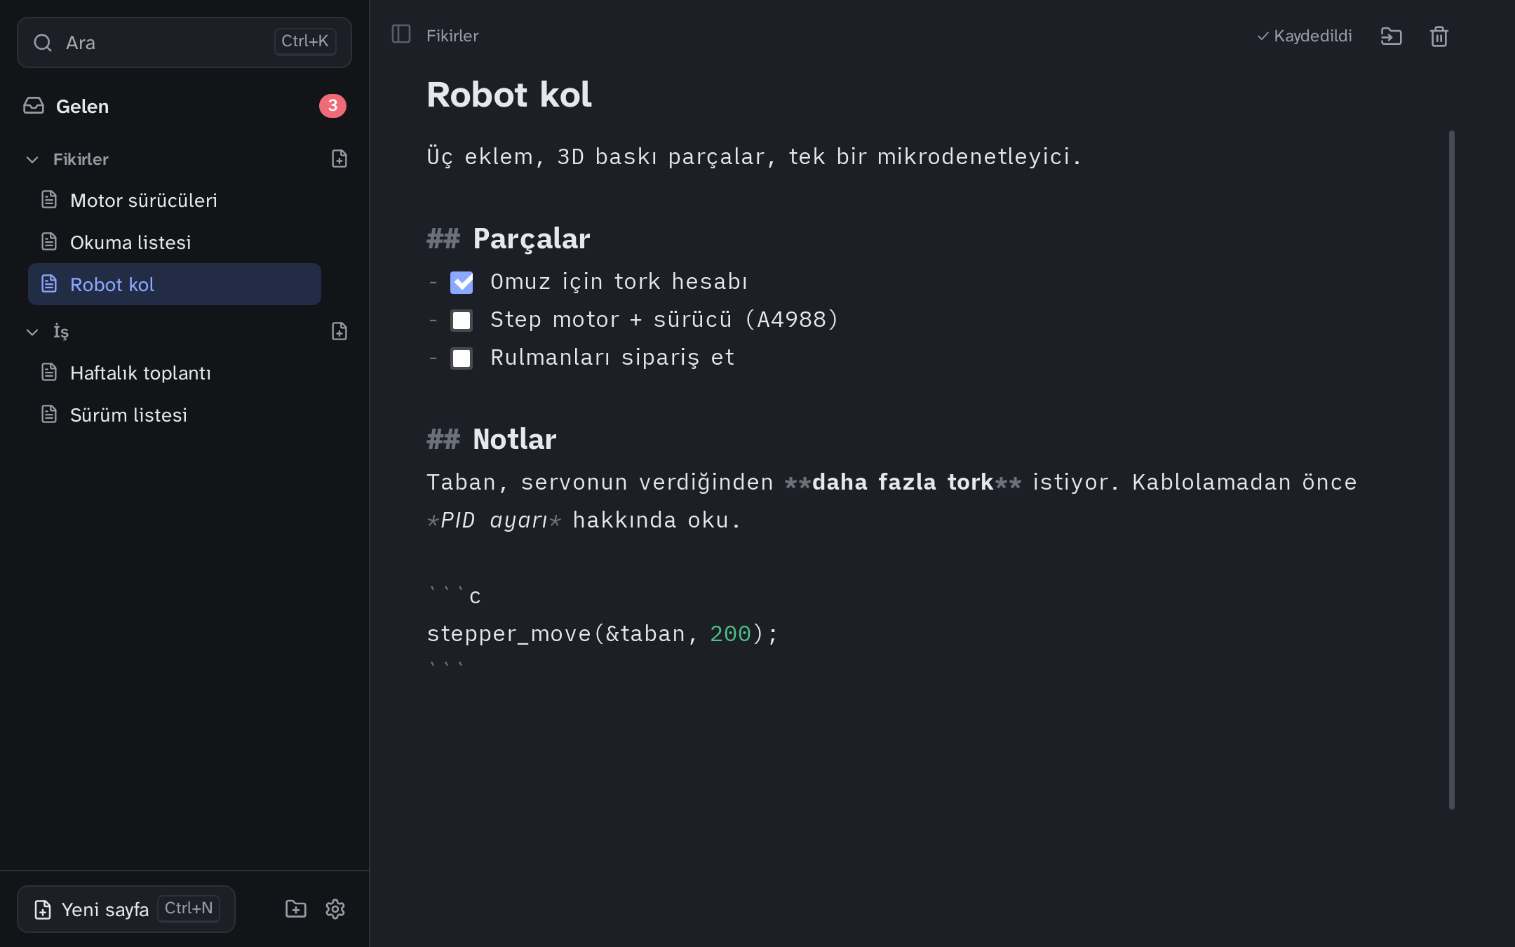Click the İş folder label
Screen dimensions: 1515x947
click(x=61, y=332)
